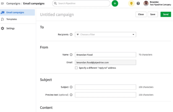Click the Recipients info icon
173x112 pixels.
coord(71,35)
